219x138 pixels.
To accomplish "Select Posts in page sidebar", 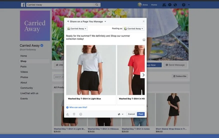I will (23, 66).
